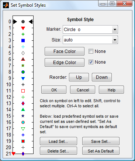Click Save Set... button
Screen dimensions: 135x161
point(101,141)
